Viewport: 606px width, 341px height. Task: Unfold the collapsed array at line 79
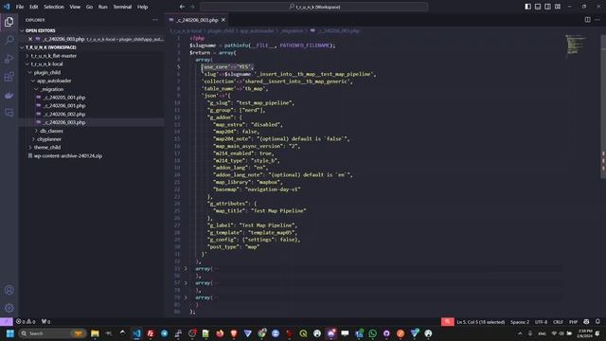[186, 297]
